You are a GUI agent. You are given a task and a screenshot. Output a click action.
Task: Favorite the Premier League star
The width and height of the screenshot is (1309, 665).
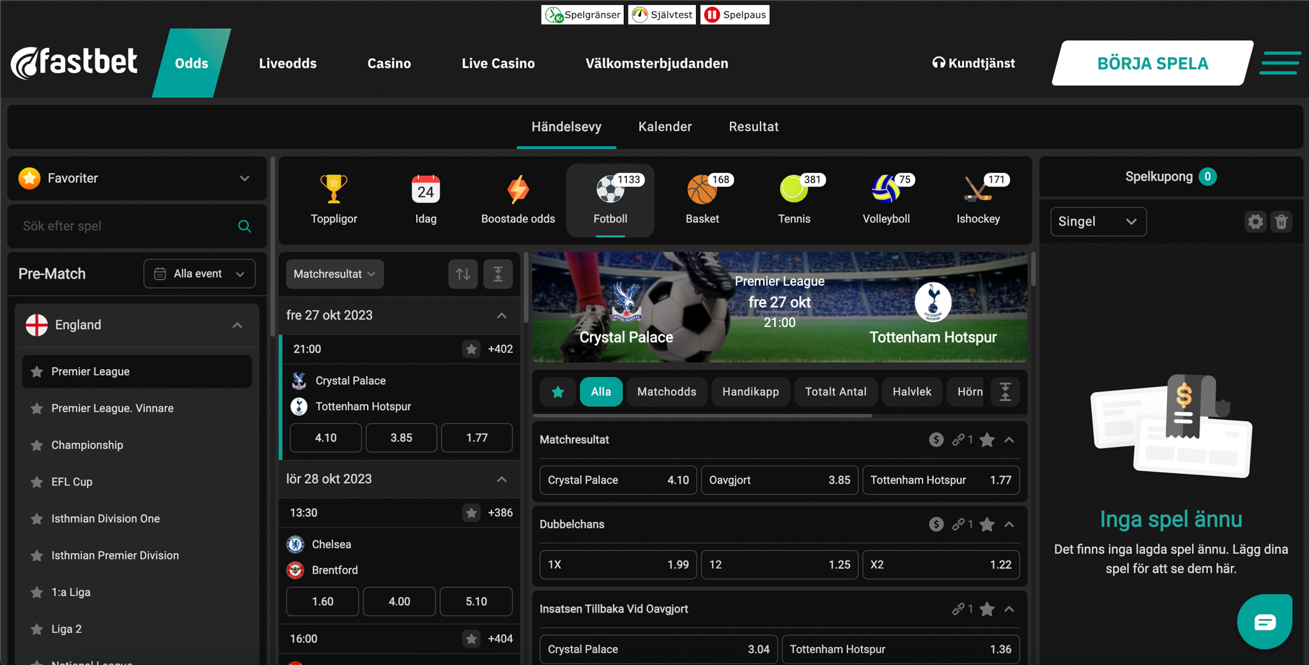[37, 371]
